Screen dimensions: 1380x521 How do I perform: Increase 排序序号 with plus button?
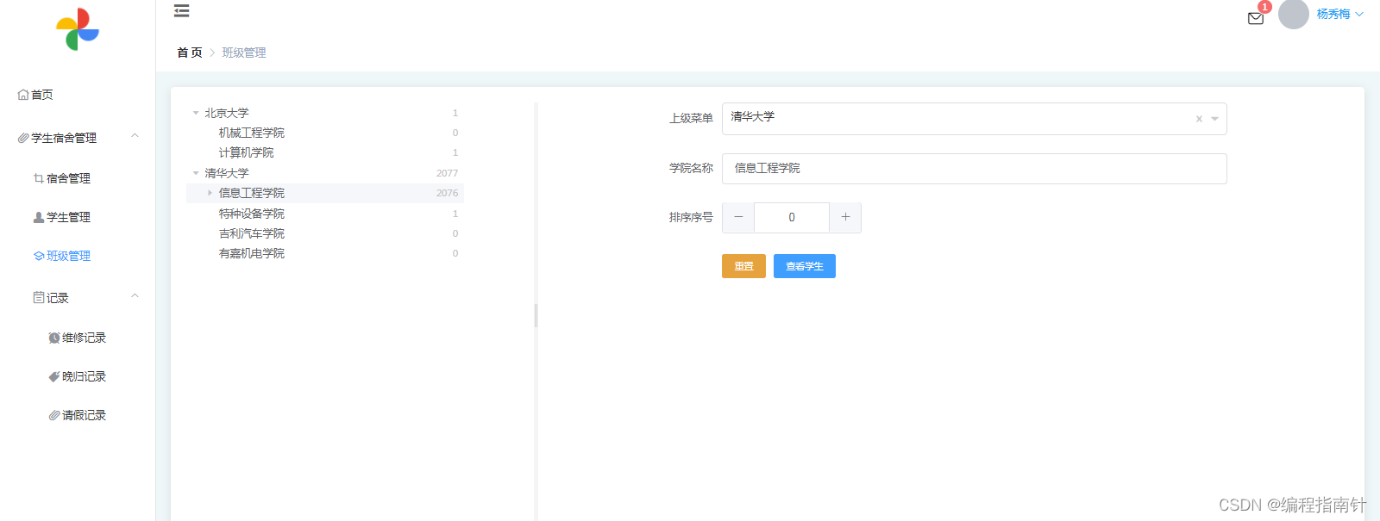845,218
